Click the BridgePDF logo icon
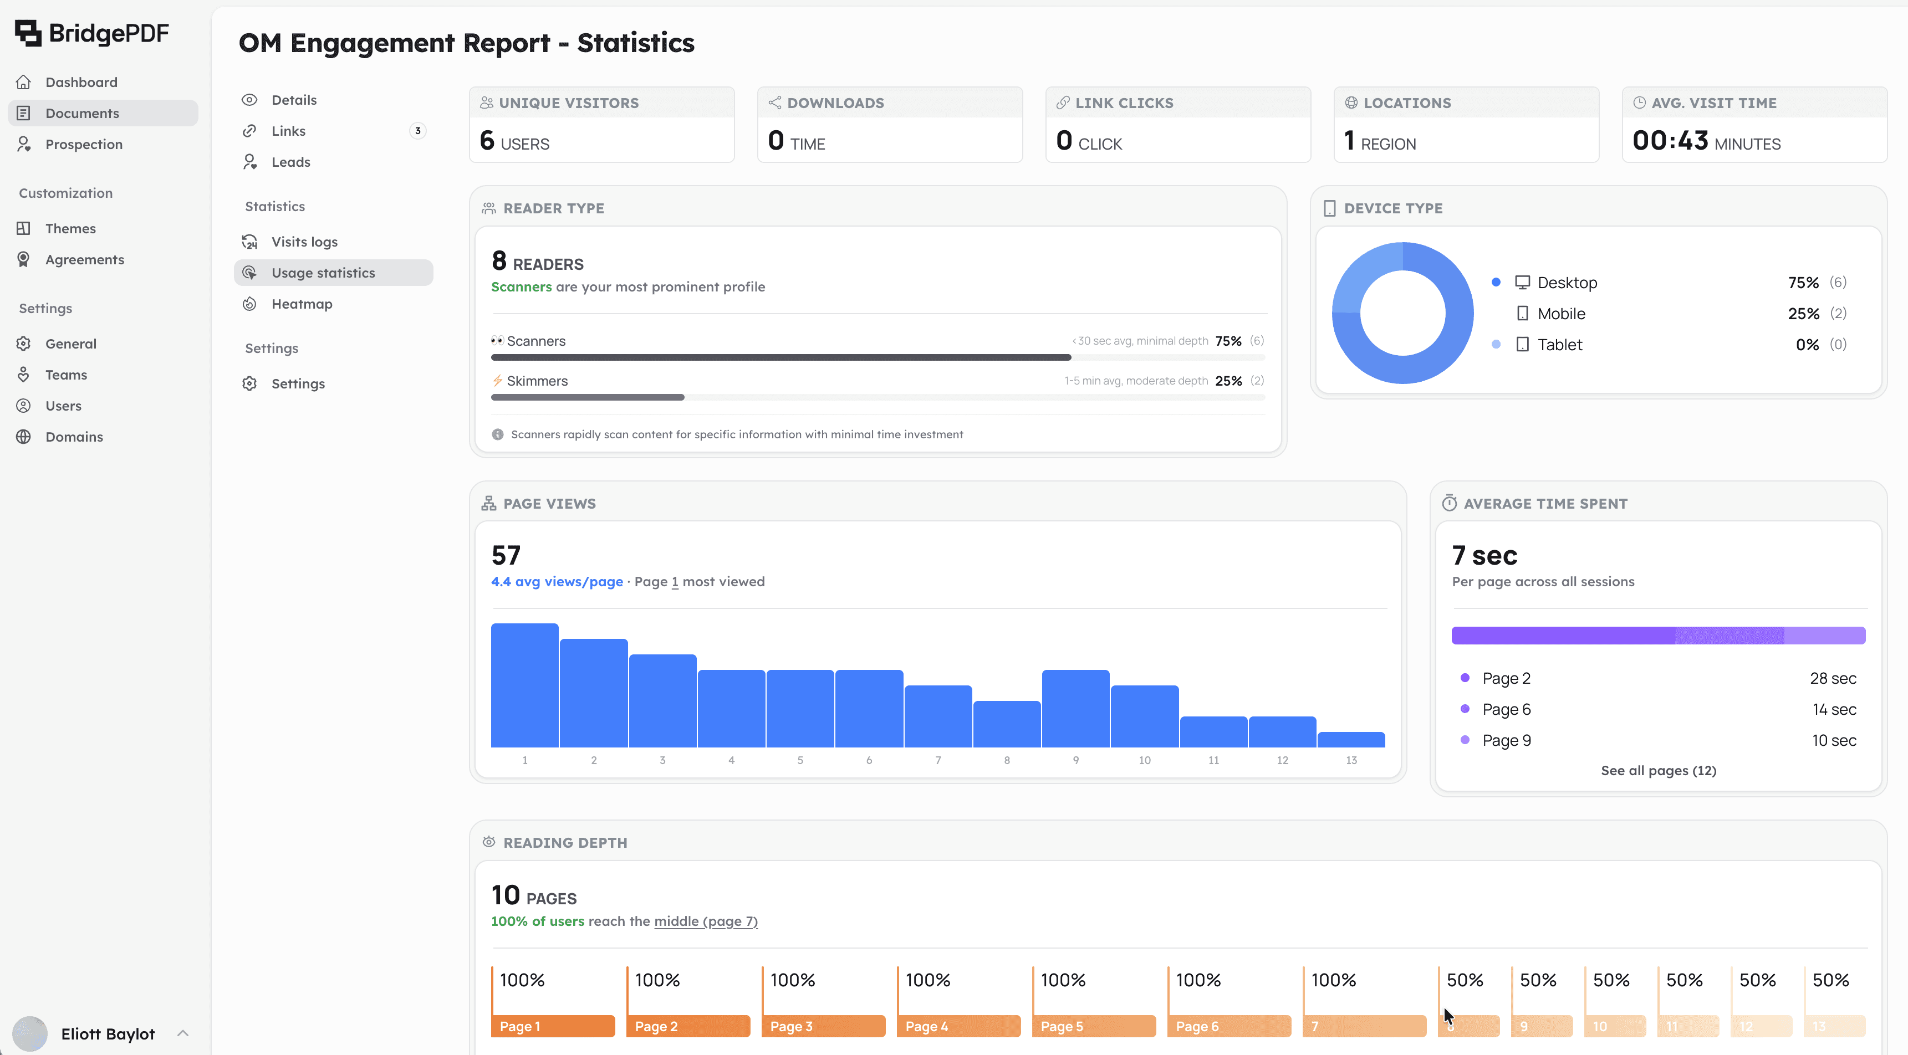 pos(27,32)
